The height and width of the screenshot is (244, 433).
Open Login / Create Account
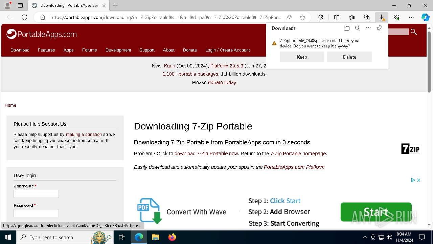click(x=227, y=50)
